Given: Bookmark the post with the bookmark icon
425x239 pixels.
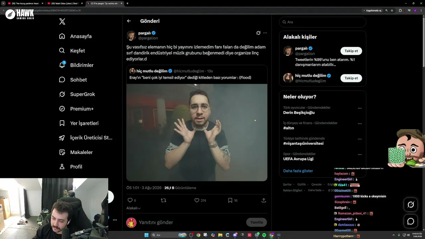Looking at the screenshot, I should [230, 200].
